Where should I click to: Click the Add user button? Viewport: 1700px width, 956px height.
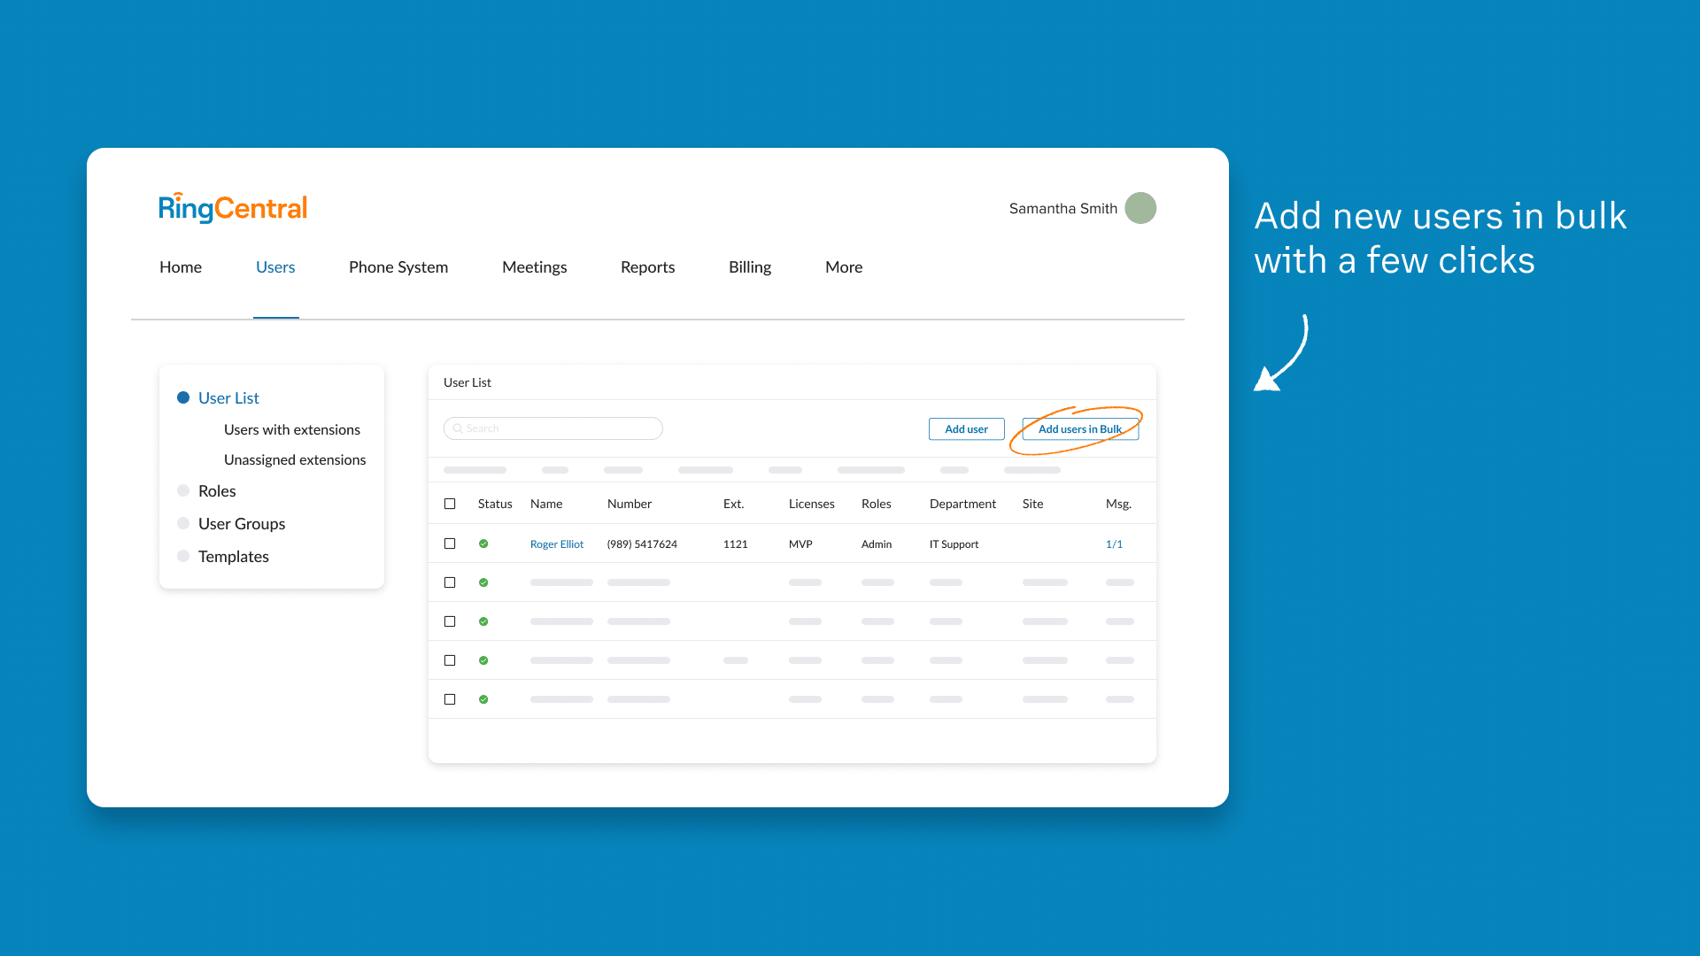(x=966, y=429)
